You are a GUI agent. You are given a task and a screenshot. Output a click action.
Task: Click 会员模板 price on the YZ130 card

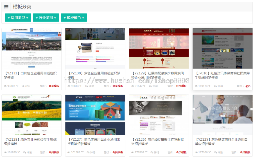[x=118, y=86]
